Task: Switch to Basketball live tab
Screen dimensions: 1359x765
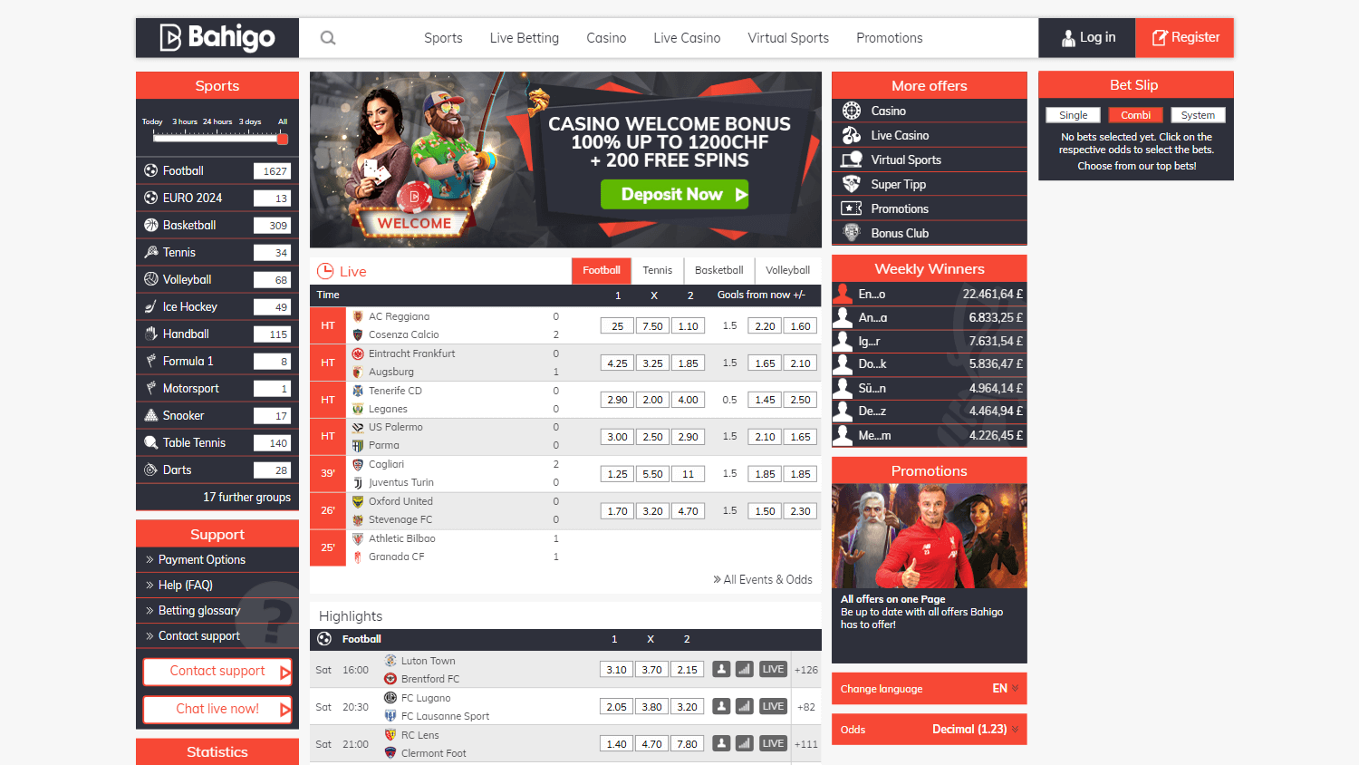Action: click(719, 270)
